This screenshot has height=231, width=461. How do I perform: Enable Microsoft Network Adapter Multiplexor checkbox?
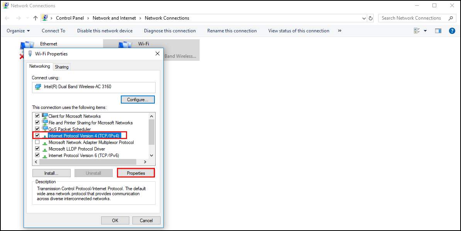point(37,142)
